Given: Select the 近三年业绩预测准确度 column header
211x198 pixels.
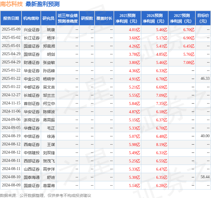Looking at the screenshot, I should [x=67, y=18].
